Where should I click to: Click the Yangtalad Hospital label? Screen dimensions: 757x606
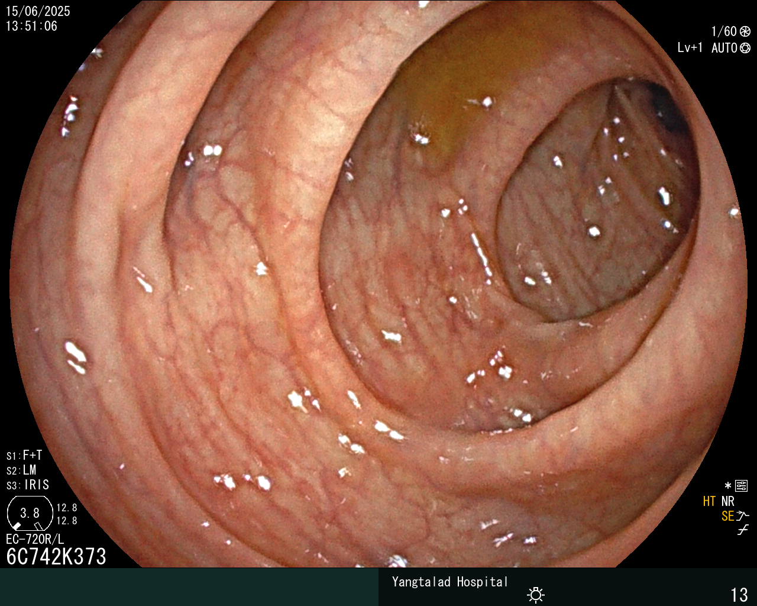(x=450, y=582)
